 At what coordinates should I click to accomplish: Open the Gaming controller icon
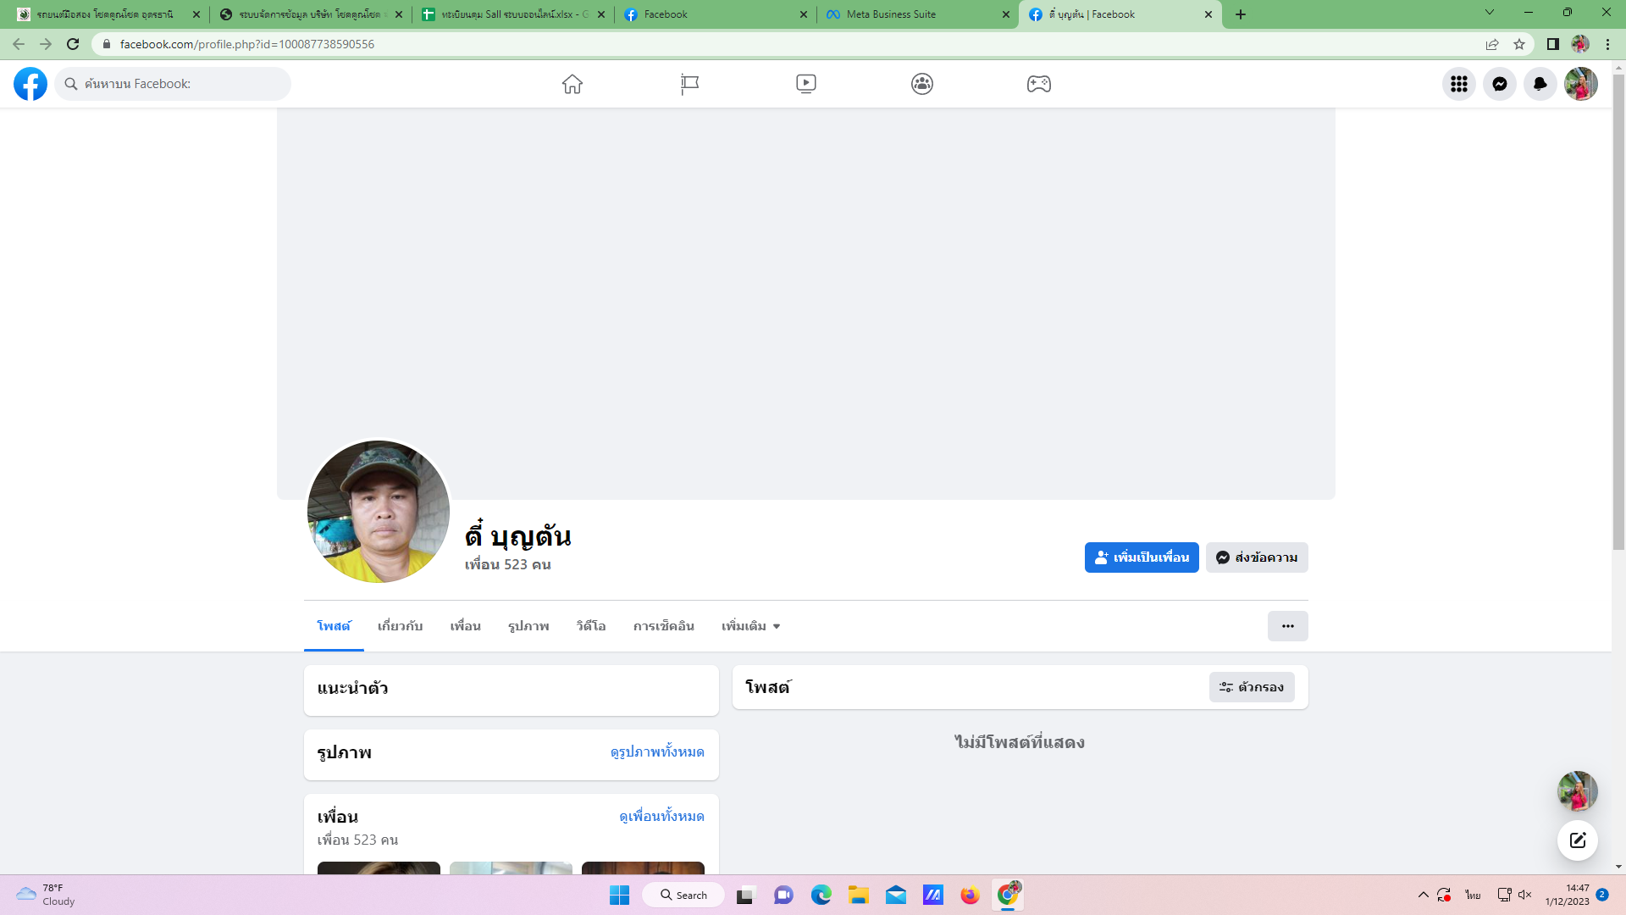1038,84
